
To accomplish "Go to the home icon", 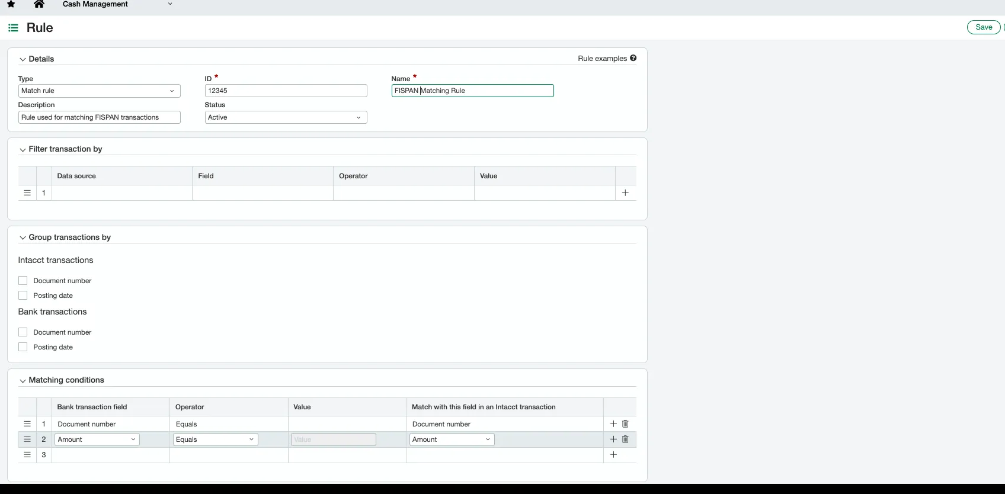I will point(39,4).
